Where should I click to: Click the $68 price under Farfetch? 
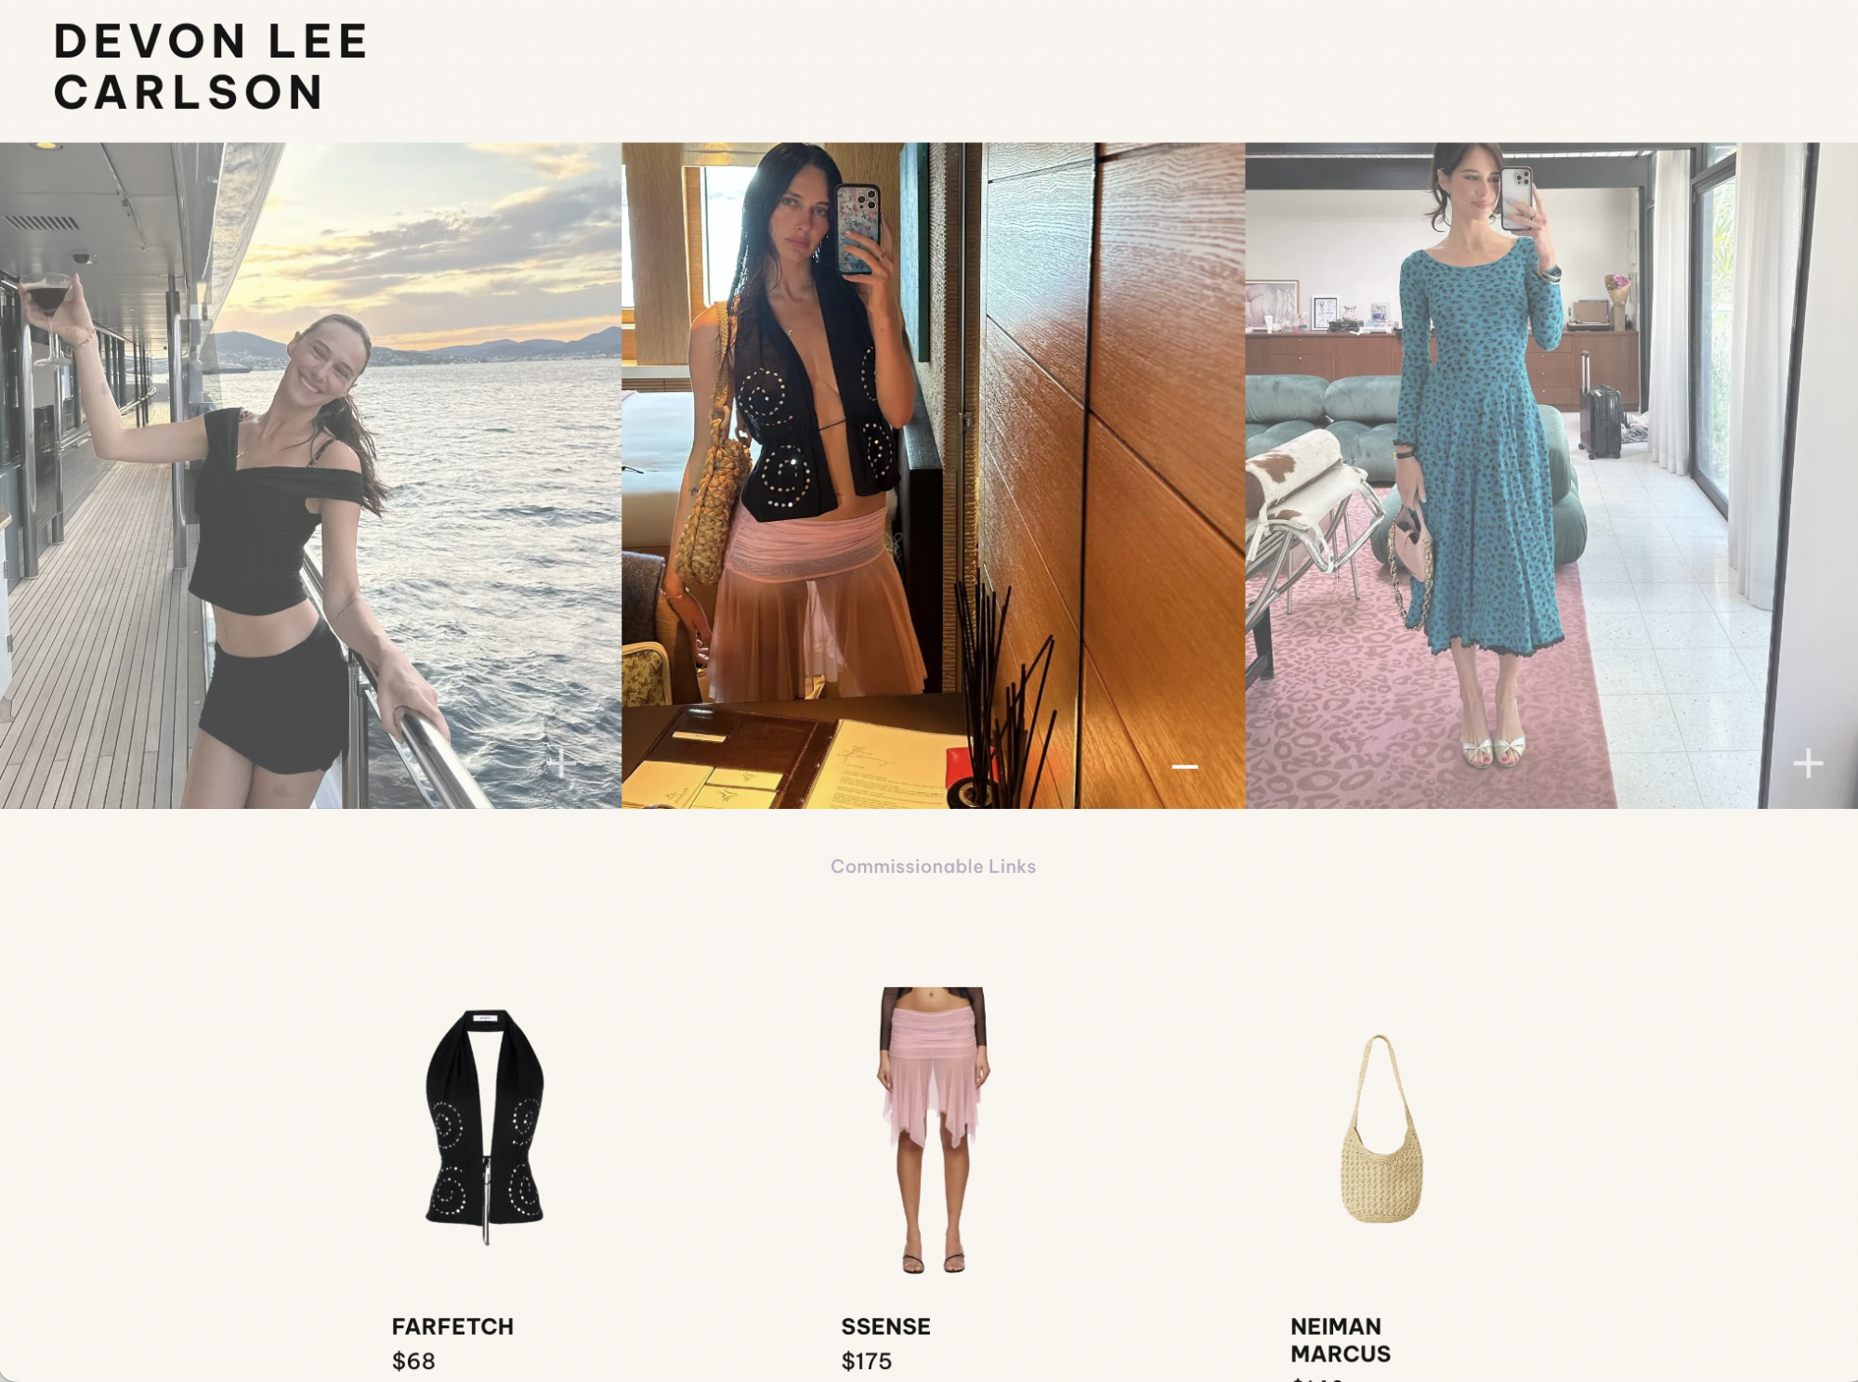(413, 1362)
